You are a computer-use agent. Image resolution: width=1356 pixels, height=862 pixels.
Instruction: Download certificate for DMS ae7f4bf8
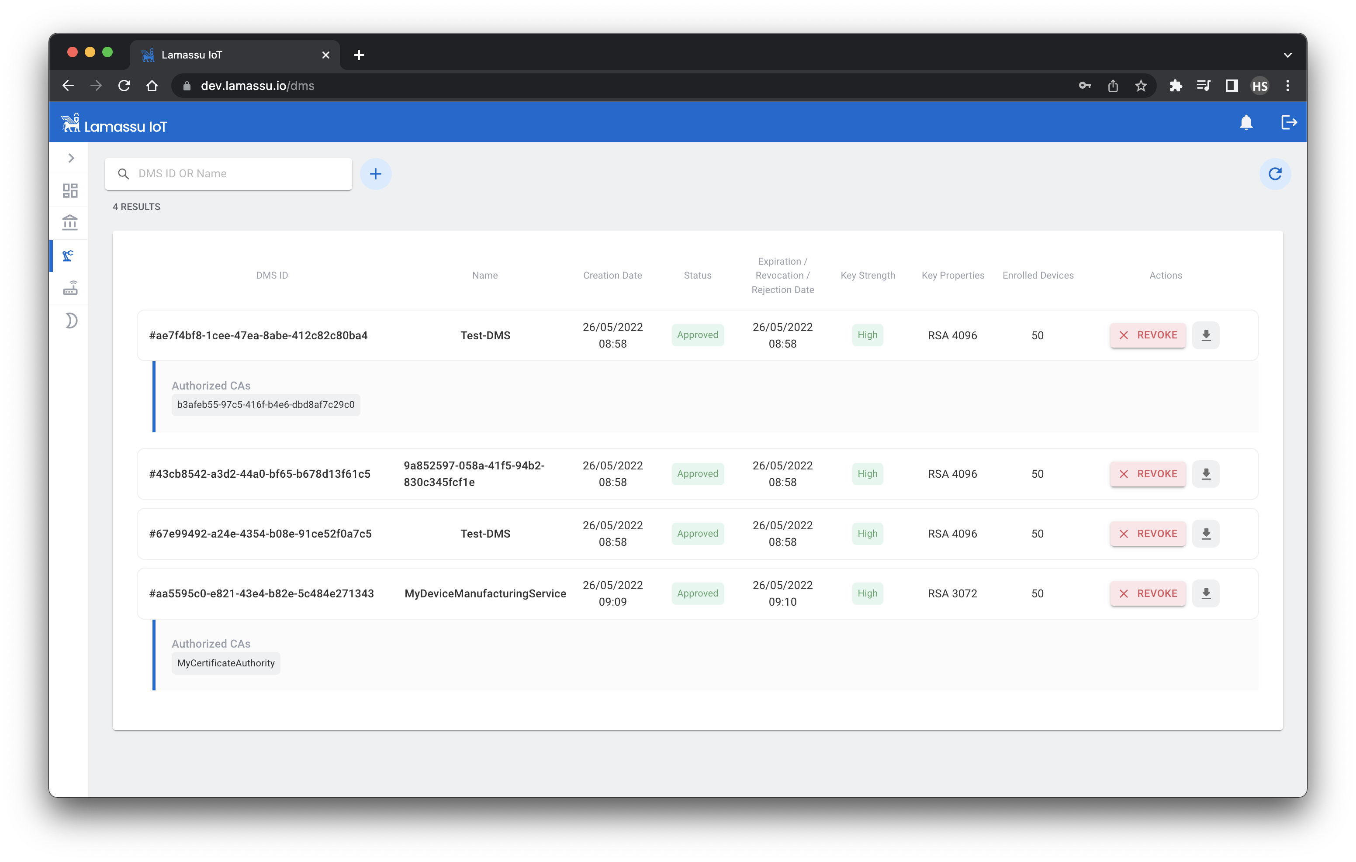pyautogui.click(x=1206, y=335)
